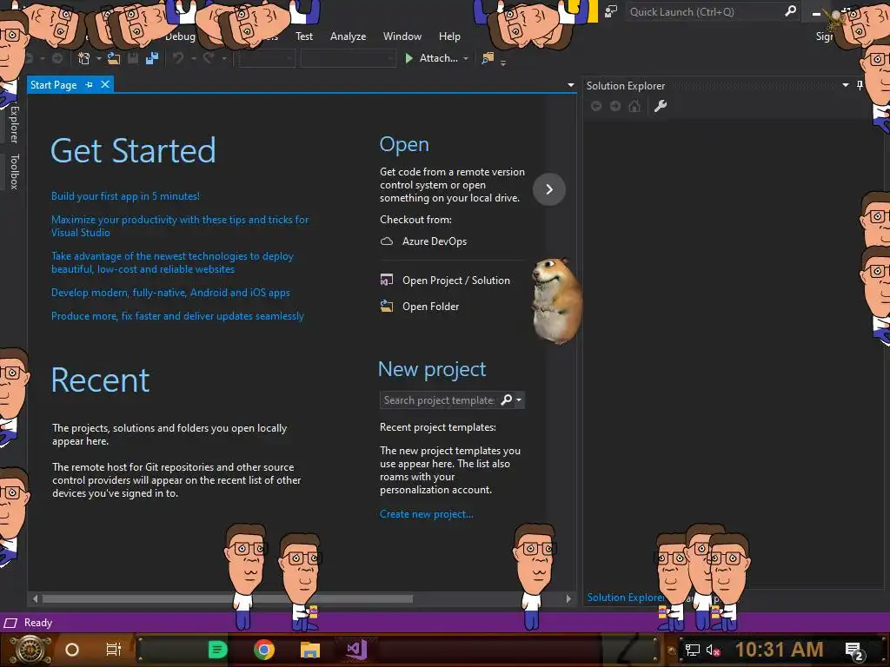Expand the Open section chevron arrow
The height and width of the screenshot is (667, 890).
[x=549, y=188]
